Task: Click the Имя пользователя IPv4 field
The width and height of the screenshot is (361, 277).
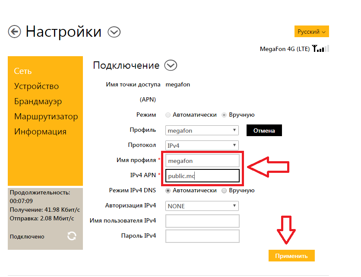Action: [203, 221]
